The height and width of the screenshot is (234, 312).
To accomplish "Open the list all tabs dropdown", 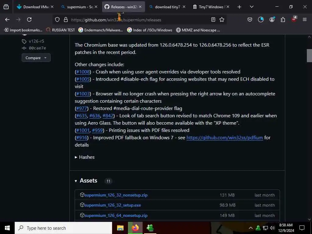I will tap(251, 7).
